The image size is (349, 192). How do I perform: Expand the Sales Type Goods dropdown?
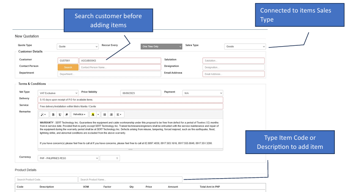(245, 47)
